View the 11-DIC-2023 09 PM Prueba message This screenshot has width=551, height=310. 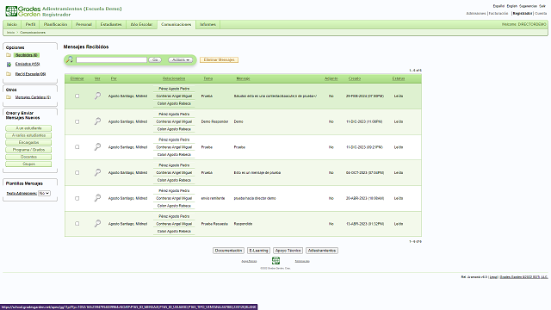97,147
